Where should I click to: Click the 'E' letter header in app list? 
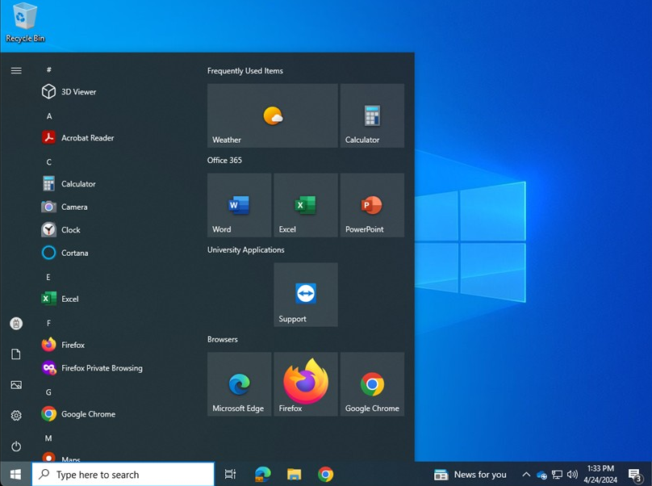[48, 277]
